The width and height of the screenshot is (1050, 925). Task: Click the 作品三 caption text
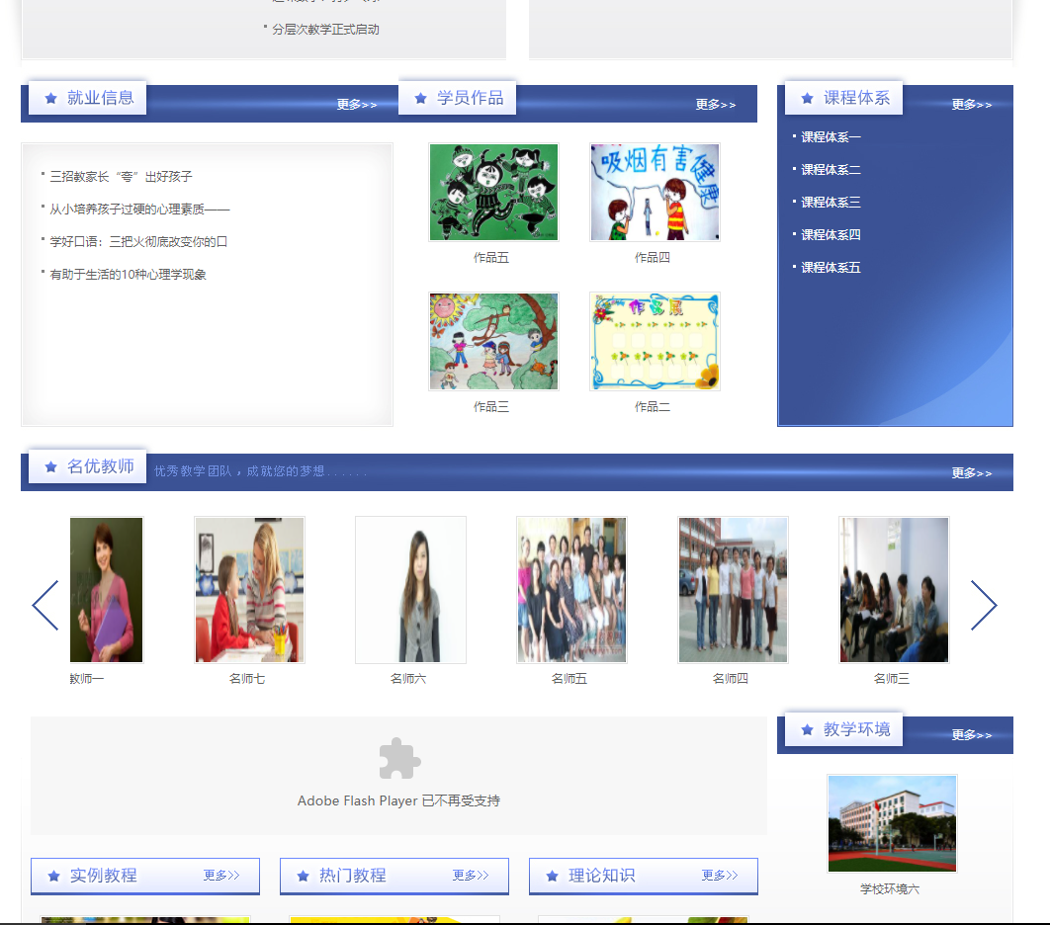tap(491, 407)
